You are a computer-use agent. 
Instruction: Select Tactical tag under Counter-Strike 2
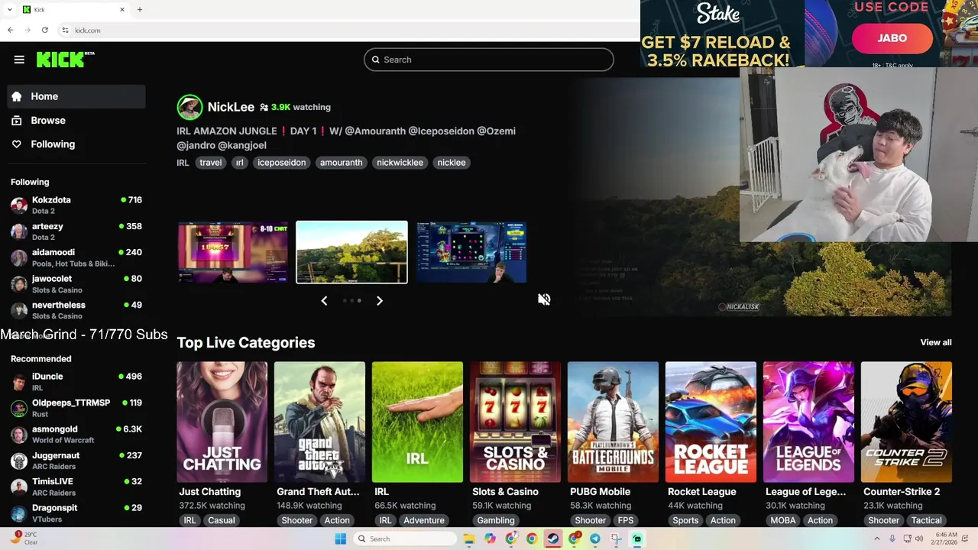926,520
